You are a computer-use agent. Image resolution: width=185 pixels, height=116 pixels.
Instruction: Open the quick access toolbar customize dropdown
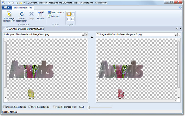24,3
